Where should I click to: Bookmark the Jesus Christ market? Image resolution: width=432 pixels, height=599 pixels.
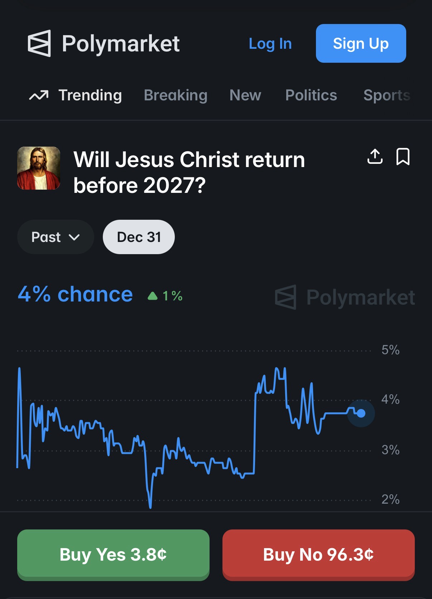(403, 157)
